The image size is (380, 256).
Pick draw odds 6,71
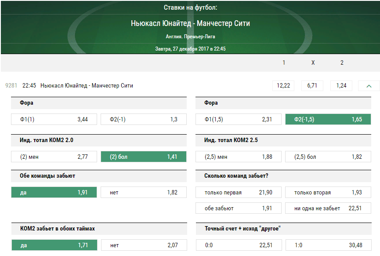click(312, 86)
